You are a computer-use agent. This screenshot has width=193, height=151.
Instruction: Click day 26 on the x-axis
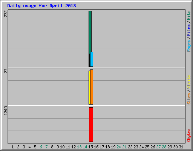[x=153, y=147]
